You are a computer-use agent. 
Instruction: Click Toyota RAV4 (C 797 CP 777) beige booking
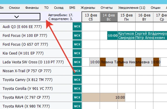[x=103, y=97]
